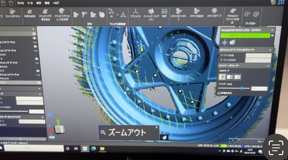Click the スキャンをマージ tool
Viewport: 288px width, 160px height.
[214, 13]
